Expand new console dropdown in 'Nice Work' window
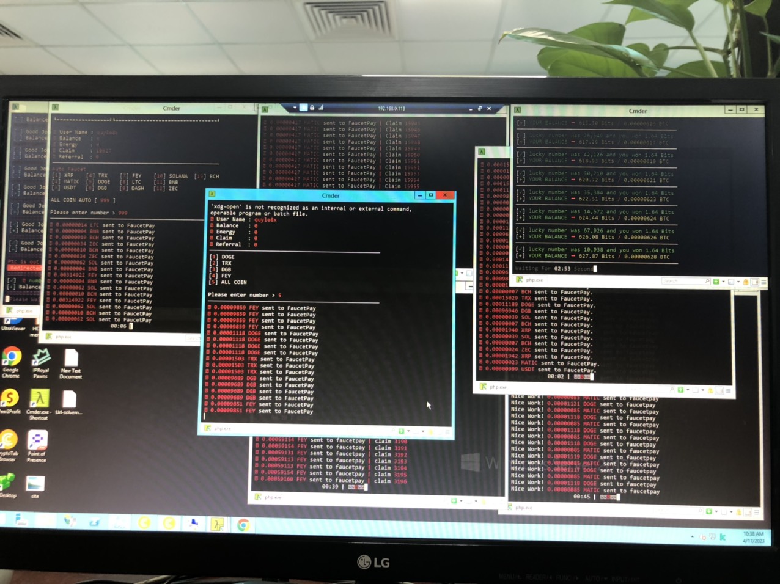 716,511
